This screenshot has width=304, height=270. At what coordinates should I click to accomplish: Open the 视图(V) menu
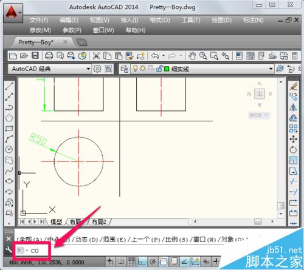pyautogui.click(x=99, y=20)
